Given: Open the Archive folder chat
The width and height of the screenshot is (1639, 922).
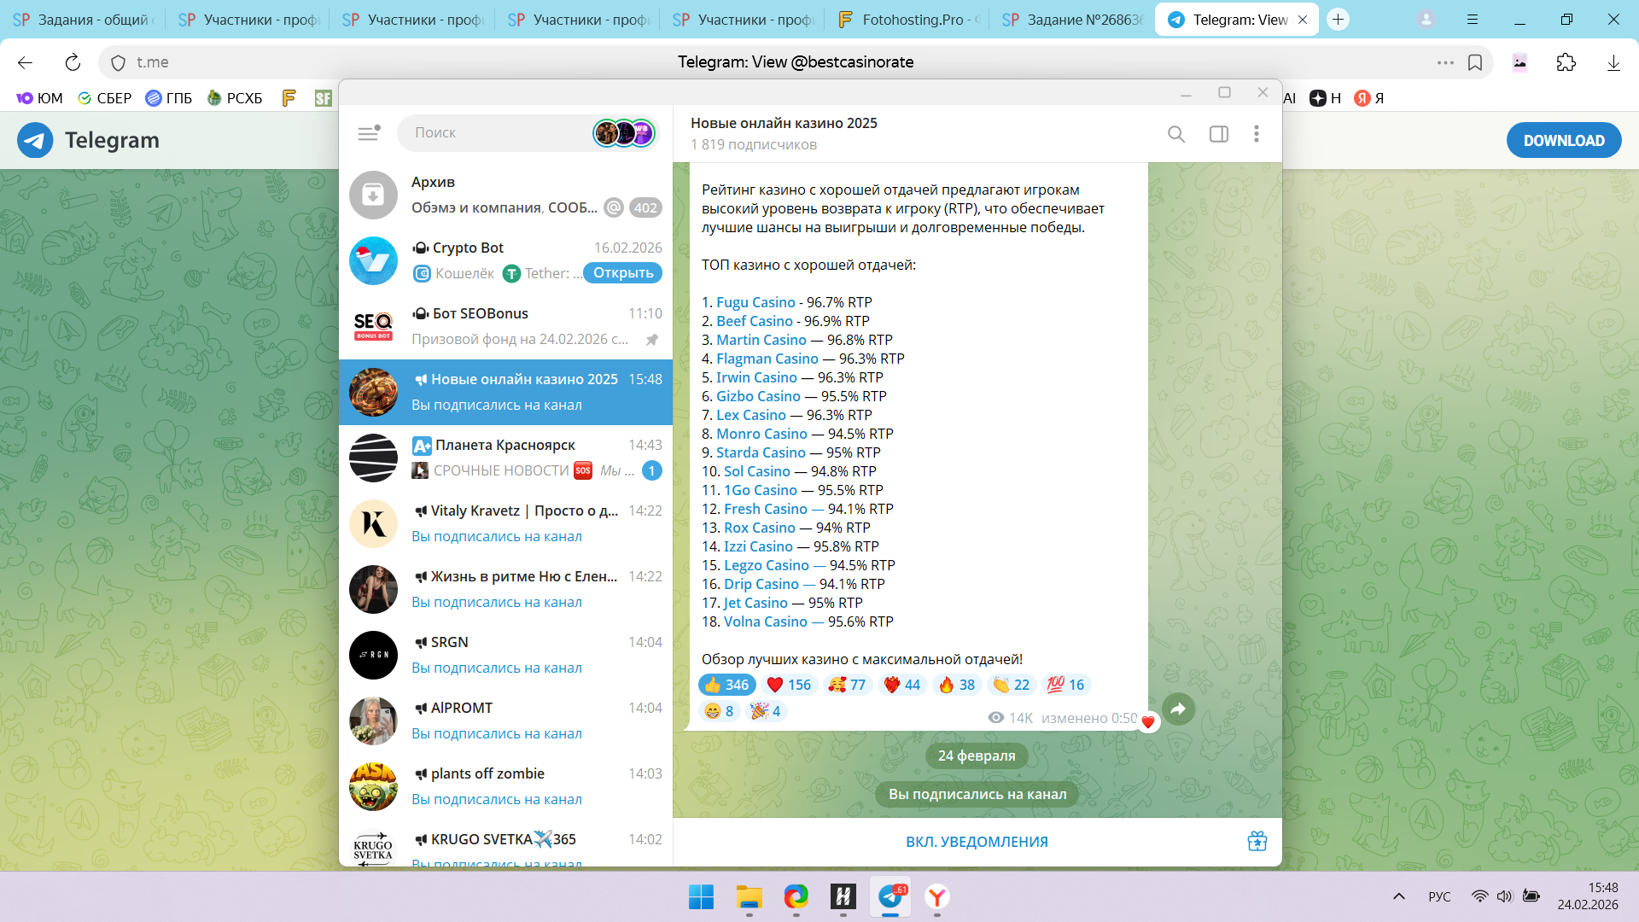Looking at the screenshot, I should pos(505,195).
